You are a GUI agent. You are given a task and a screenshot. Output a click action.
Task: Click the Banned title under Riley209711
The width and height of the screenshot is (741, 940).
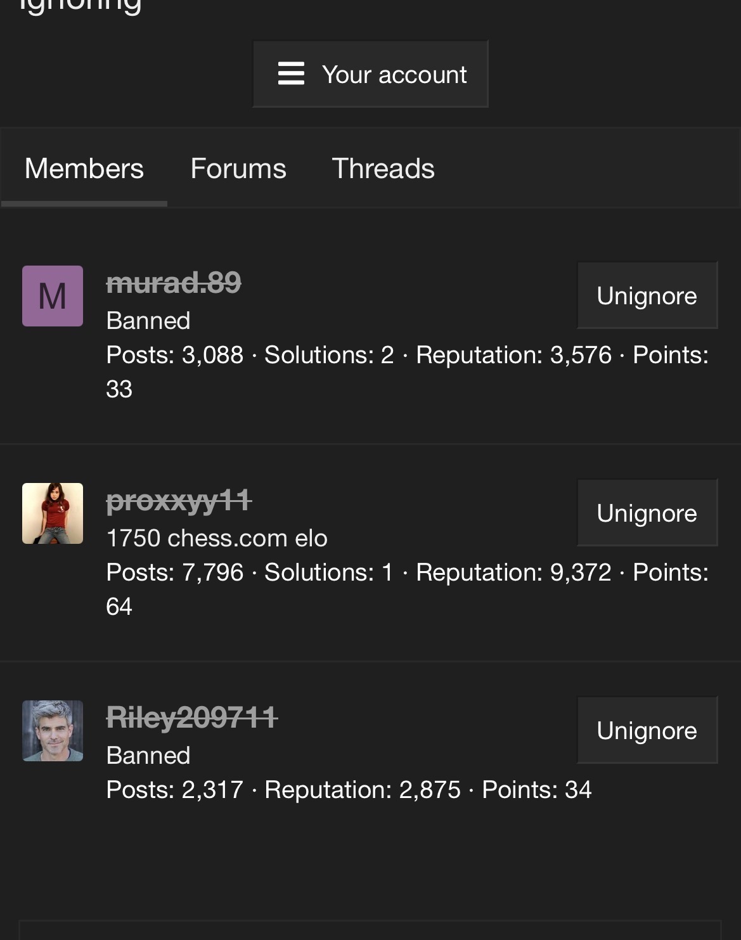(x=148, y=755)
